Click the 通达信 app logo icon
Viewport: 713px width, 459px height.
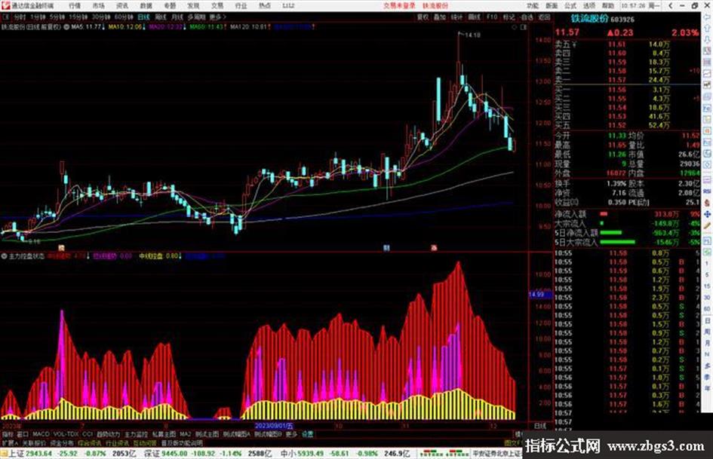pyautogui.click(x=6, y=6)
